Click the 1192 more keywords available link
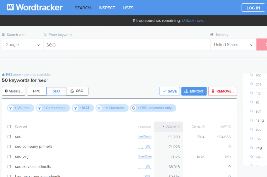 [29, 74]
